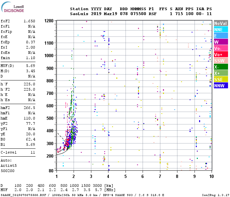
Task: Click the 1280 km height axis label
Action: click(49, 21)
